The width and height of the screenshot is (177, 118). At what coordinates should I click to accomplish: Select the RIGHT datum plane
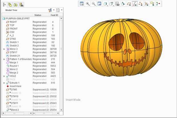(x=13, y=22)
